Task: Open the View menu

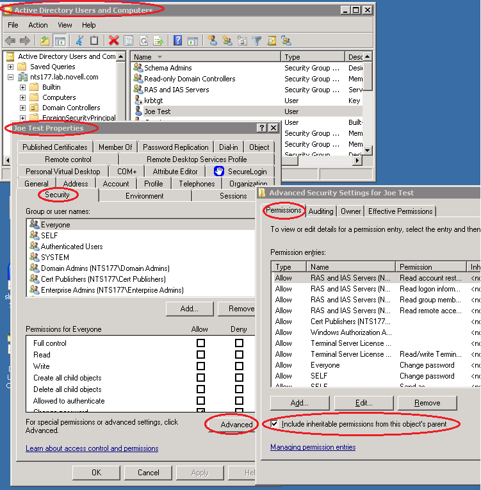Action: [65, 25]
